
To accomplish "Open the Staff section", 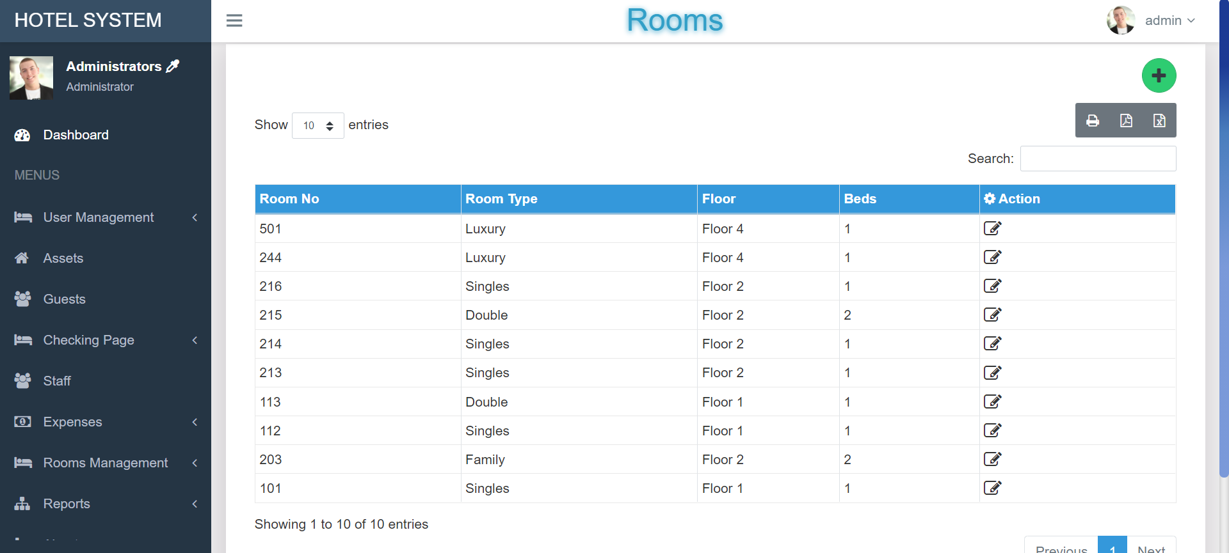I will click(x=57, y=381).
